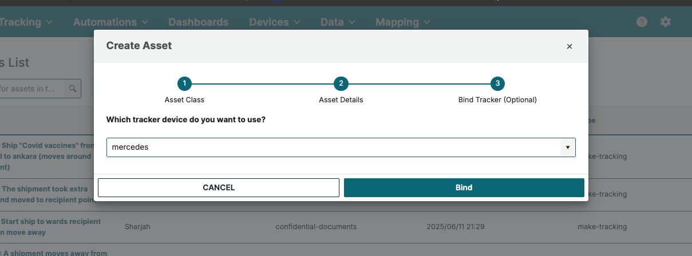The image size is (692, 256).
Task: Open the Data dropdown menu
Action: [x=338, y=22]
